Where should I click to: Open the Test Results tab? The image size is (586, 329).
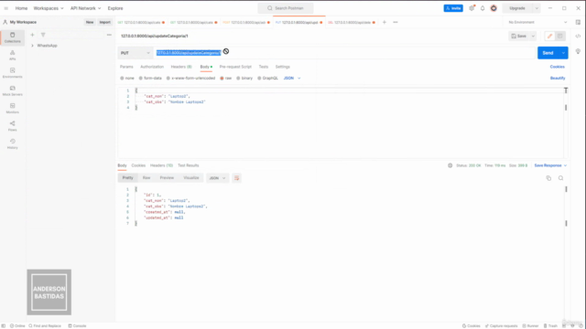pos(189,165)
